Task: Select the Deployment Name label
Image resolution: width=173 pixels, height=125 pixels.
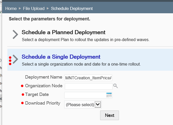Action: [44, 77]
